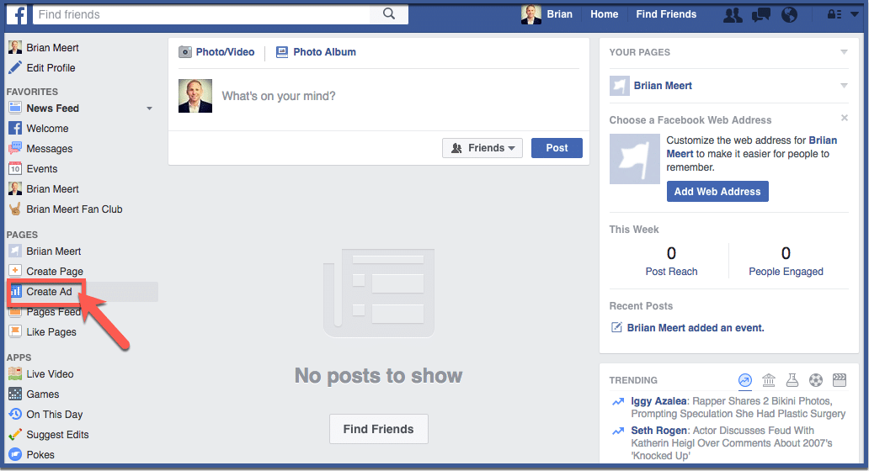The width and height of the screenshot is (869, 471).
Task: Click the Photo/Video camera icon
Action: 184,52
